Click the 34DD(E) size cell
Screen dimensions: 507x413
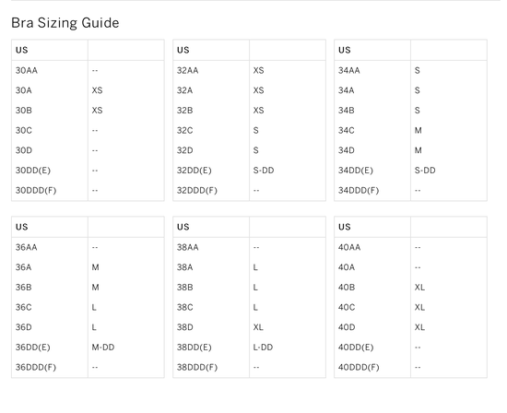click(x=356, y=171)
